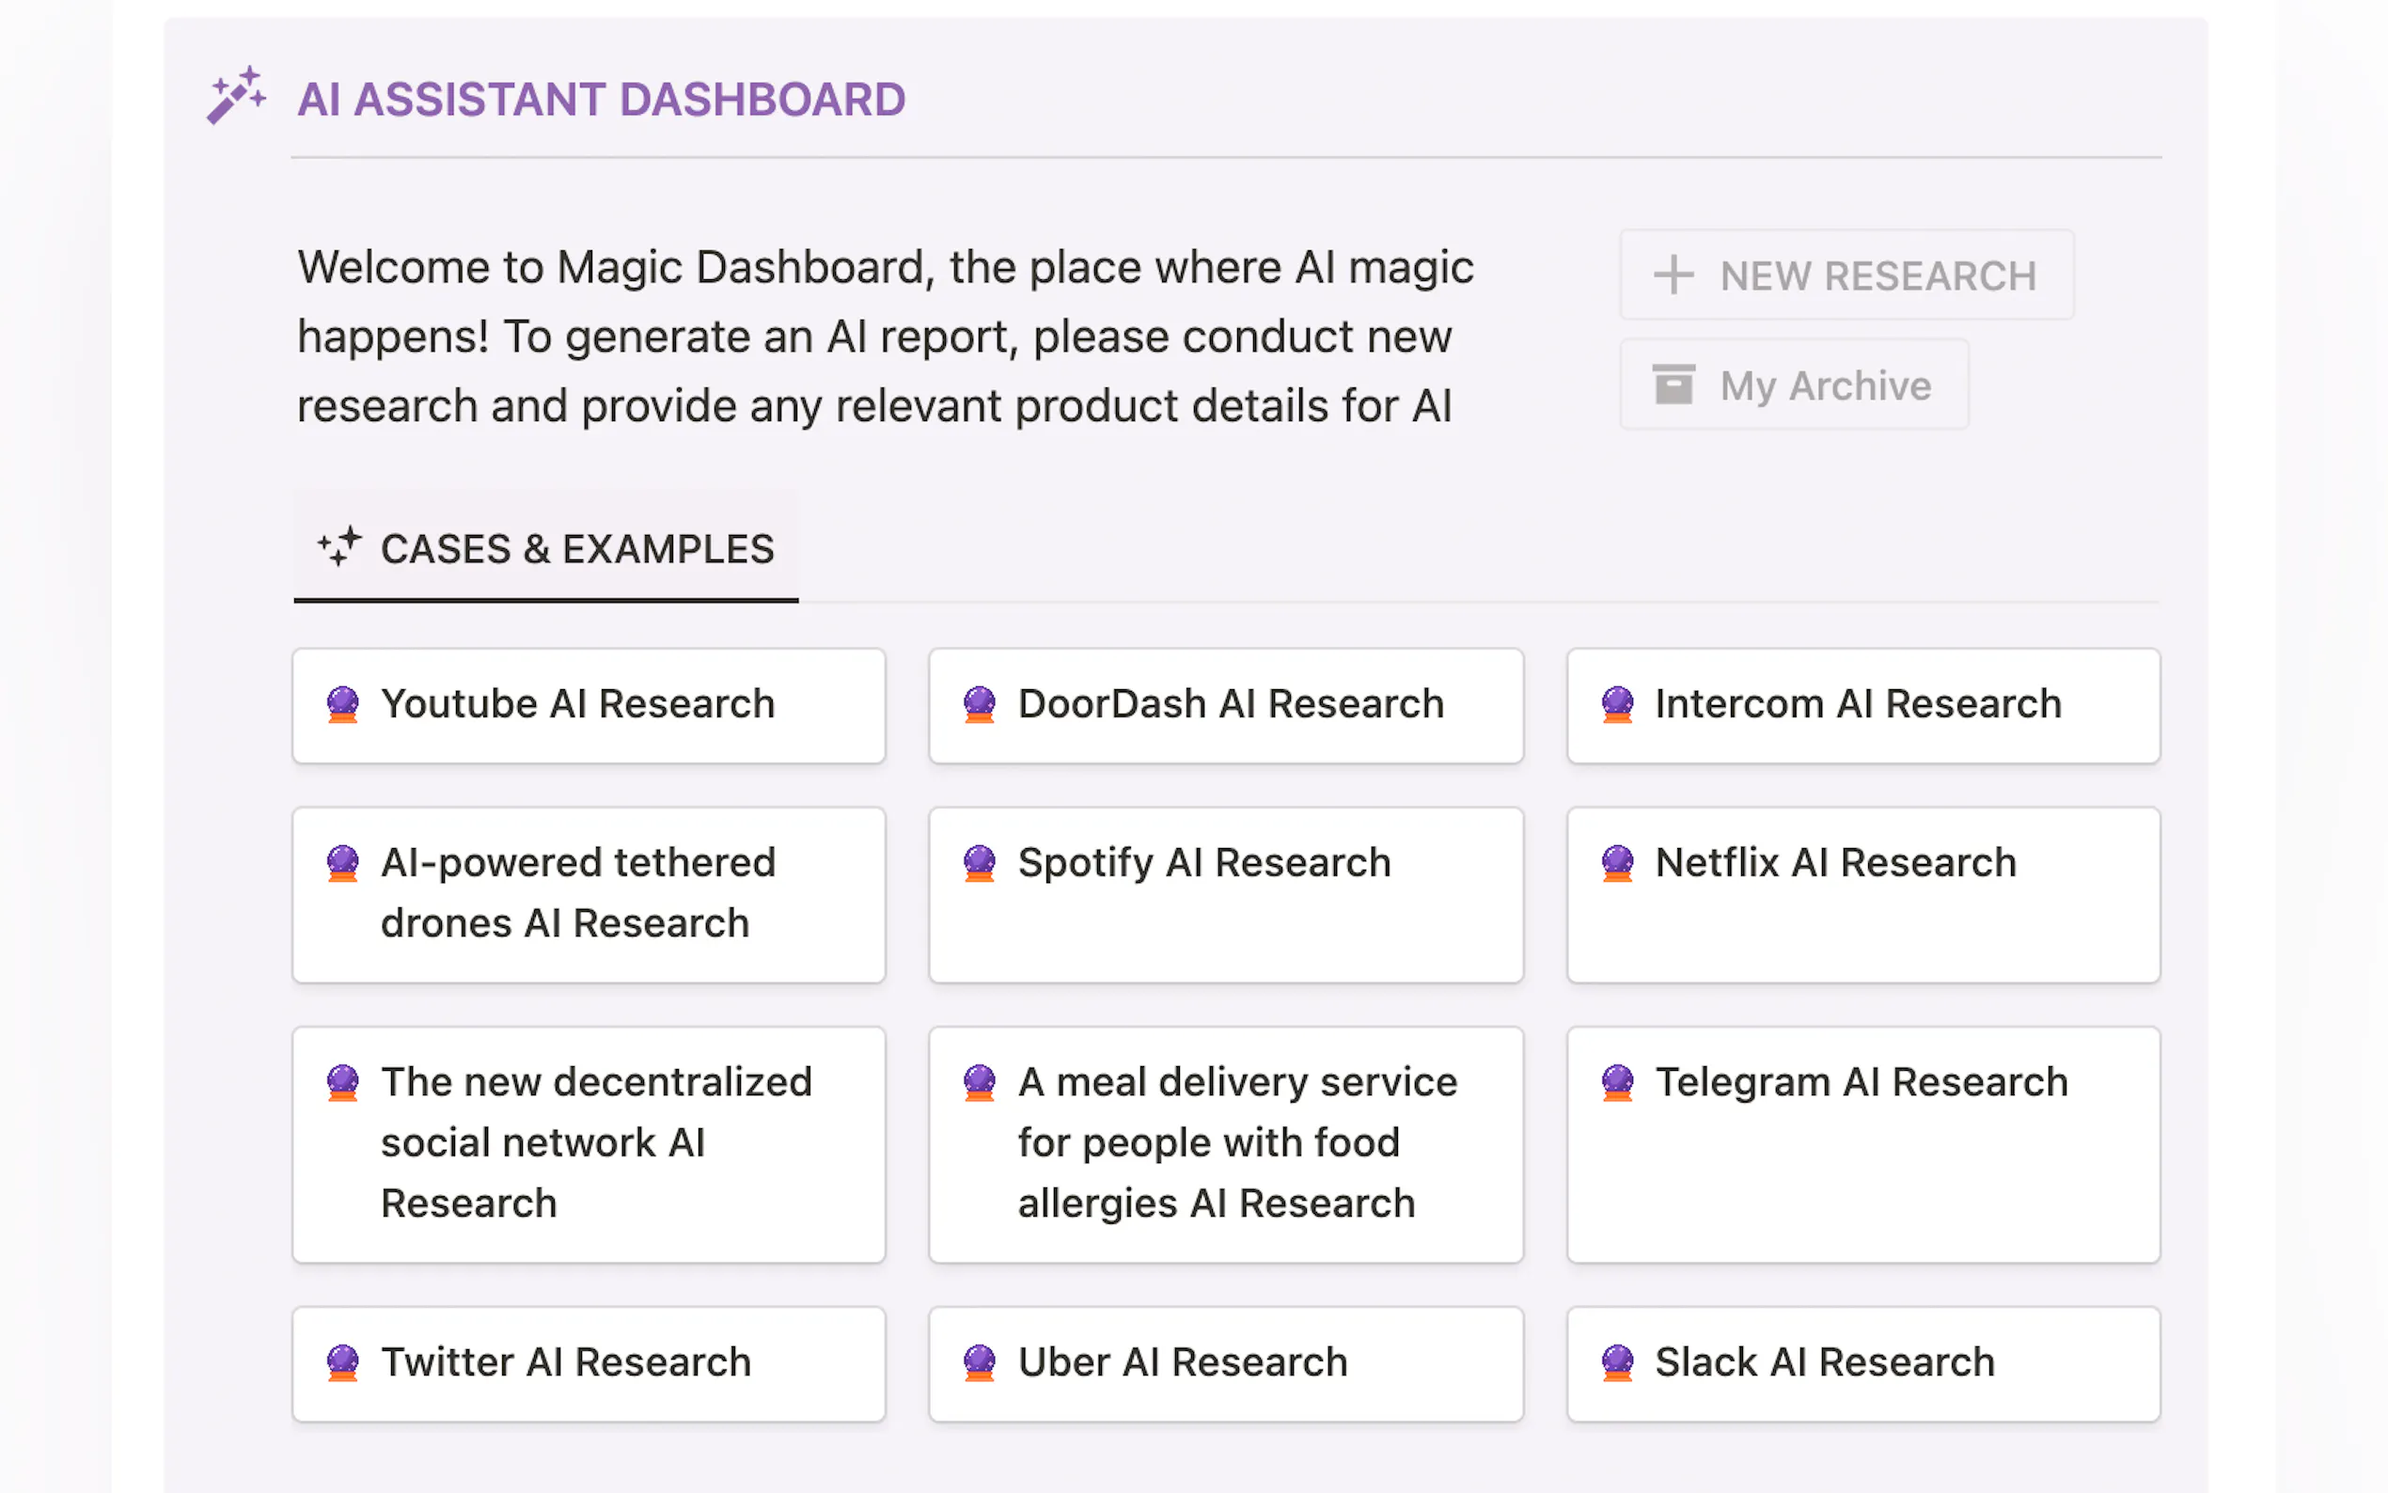Click the magic wand icon beside the dashboard title
This screenshot has height=1493, width=2388.
(x=235, y=96)
